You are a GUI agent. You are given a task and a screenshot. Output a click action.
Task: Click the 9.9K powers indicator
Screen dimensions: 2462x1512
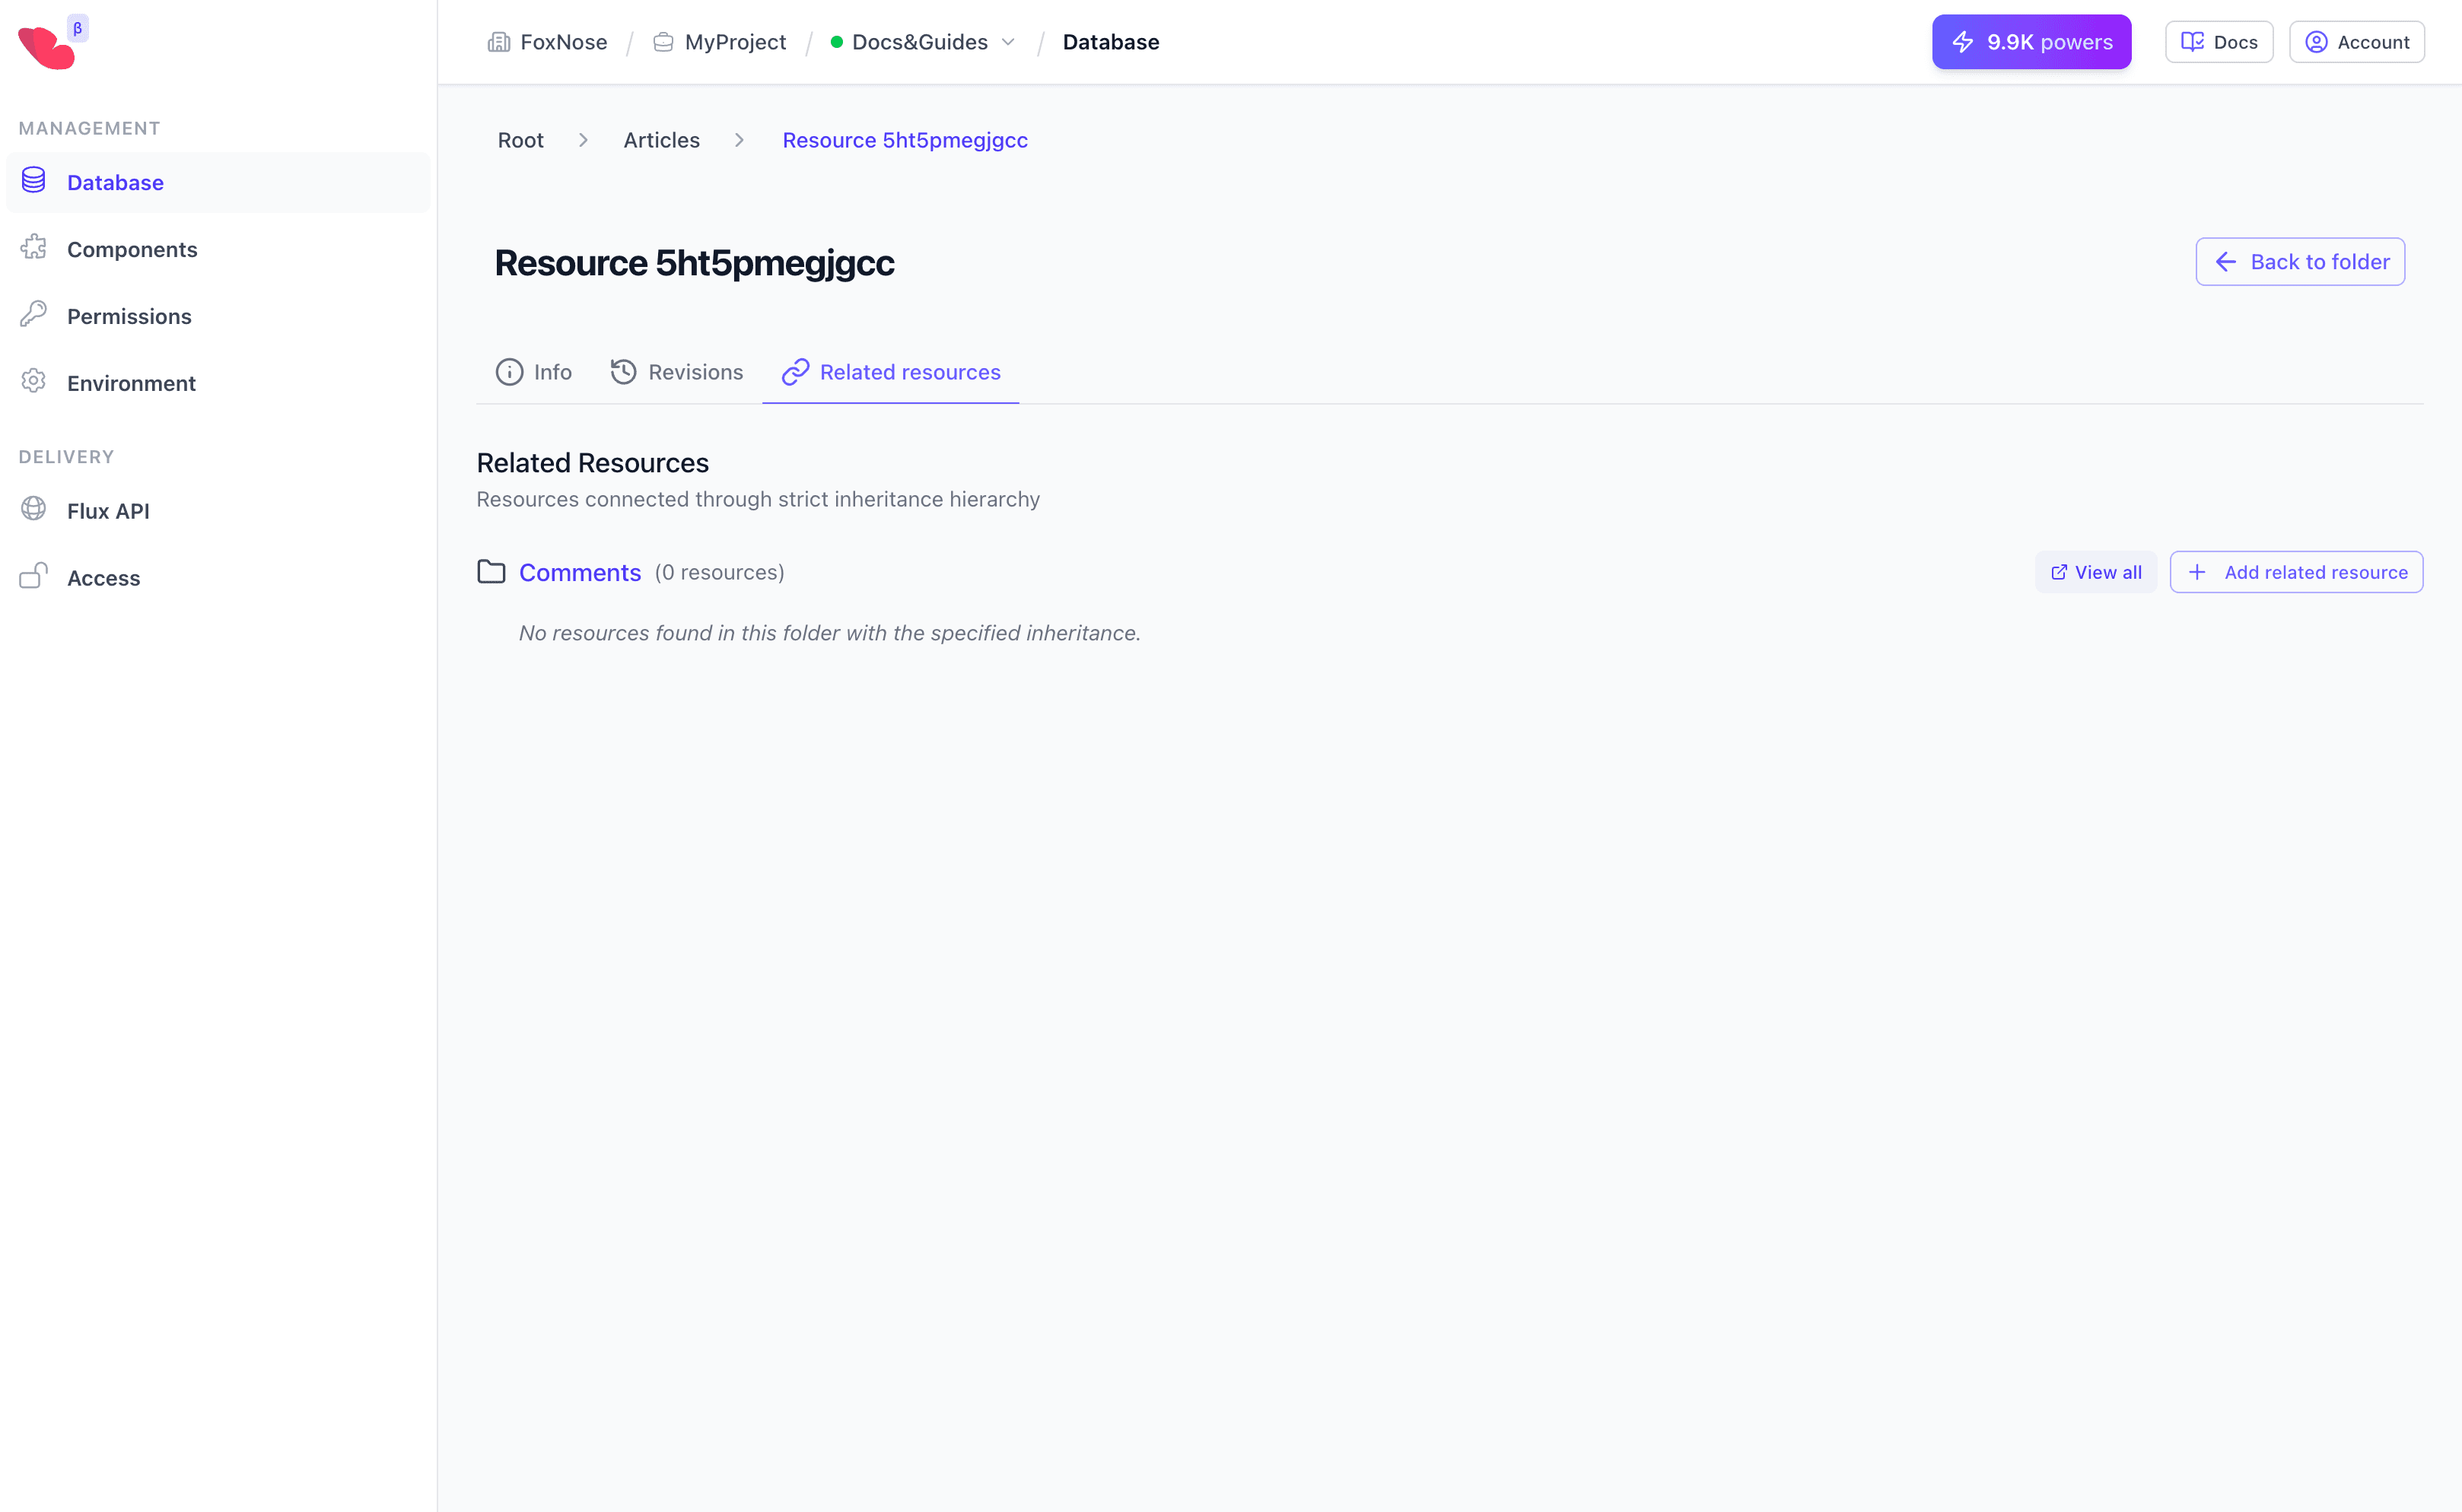(2031, 41)
